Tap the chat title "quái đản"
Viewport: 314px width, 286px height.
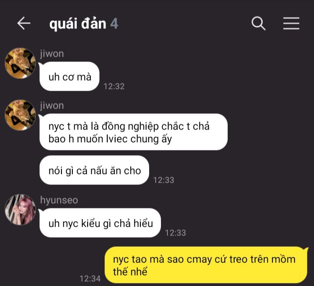point(78,24)
